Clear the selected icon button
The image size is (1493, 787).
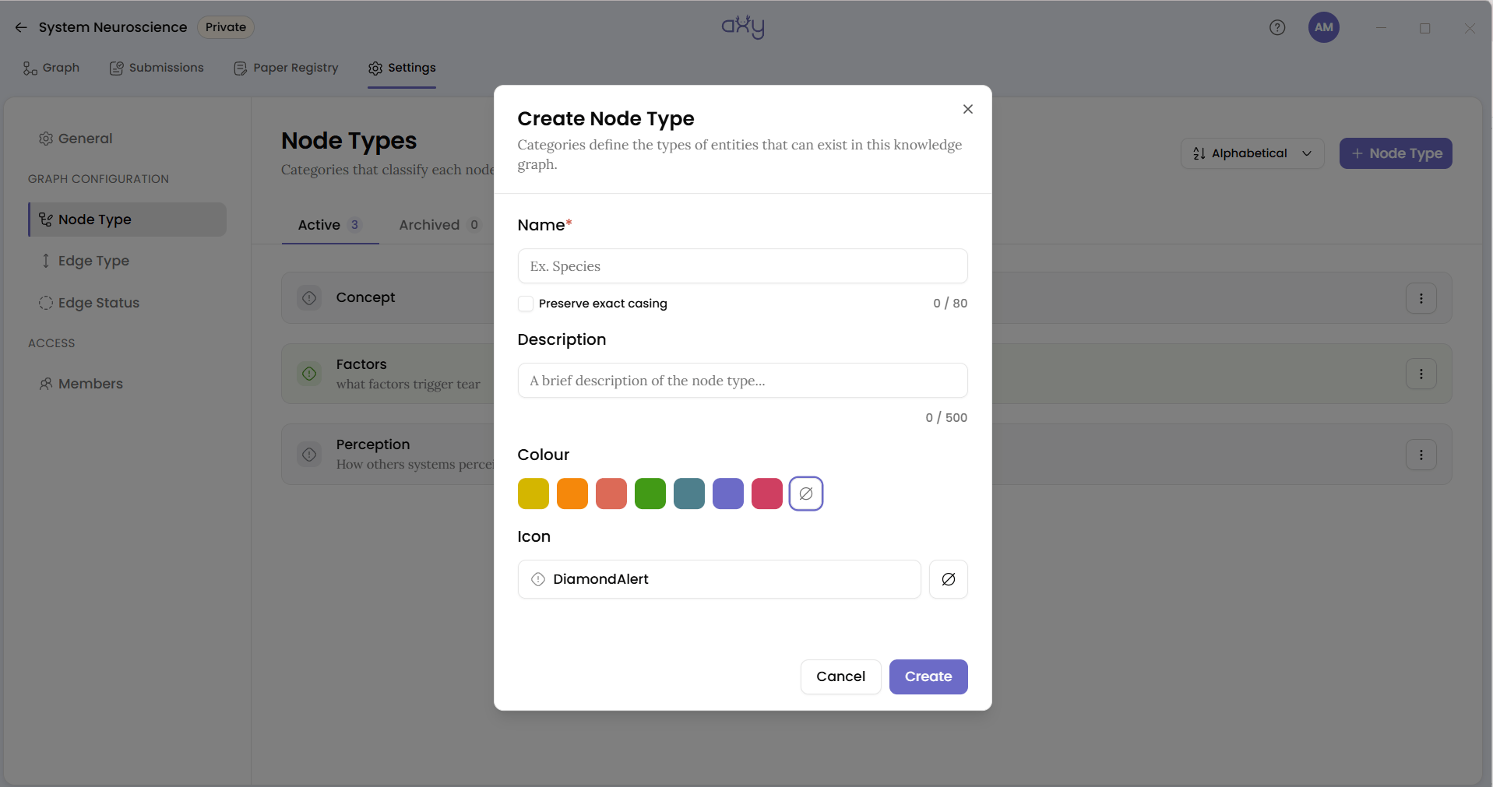click(x=949, y=579)
